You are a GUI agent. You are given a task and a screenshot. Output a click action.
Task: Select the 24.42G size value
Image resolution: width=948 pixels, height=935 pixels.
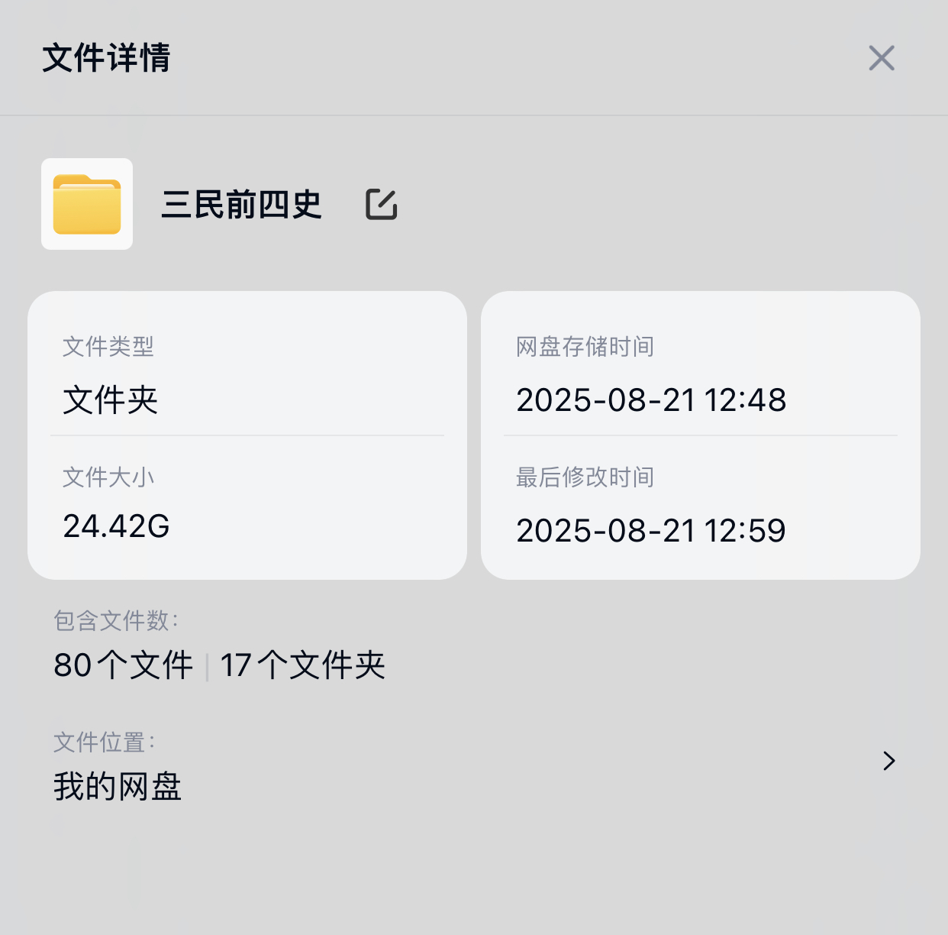116,526
